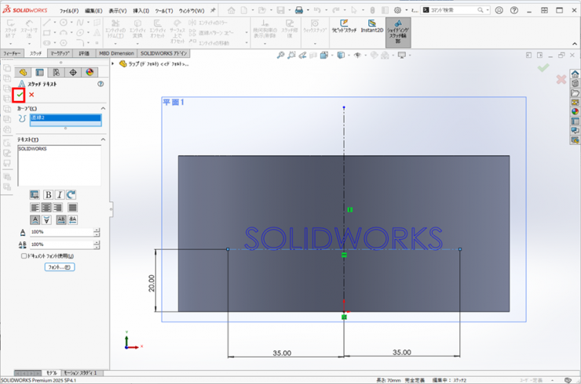Image resolution: width=581 pixels, height=384 pixels.
Task: Click the Rotate text button
Action: pos(71,194)
